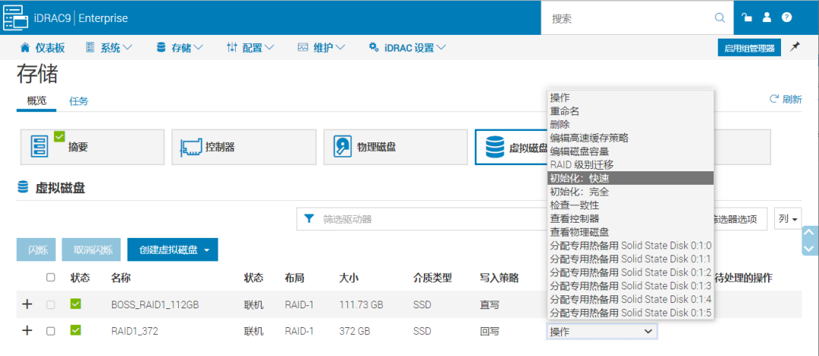The image size is (819, 356).
Task: Click the page scroll-up arrow tab
Action: point(808,233)
